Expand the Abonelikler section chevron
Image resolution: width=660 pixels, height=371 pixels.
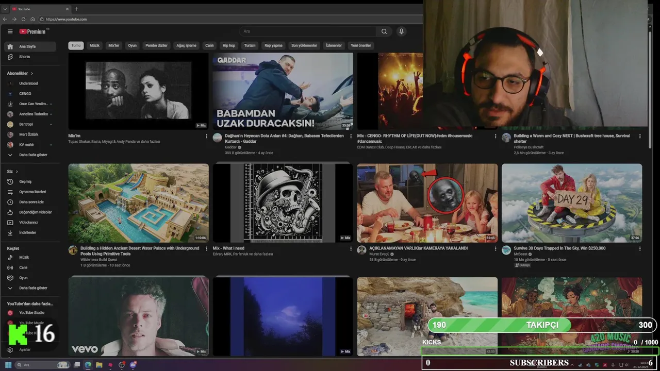pyautogui.click(x=32, y=74)
